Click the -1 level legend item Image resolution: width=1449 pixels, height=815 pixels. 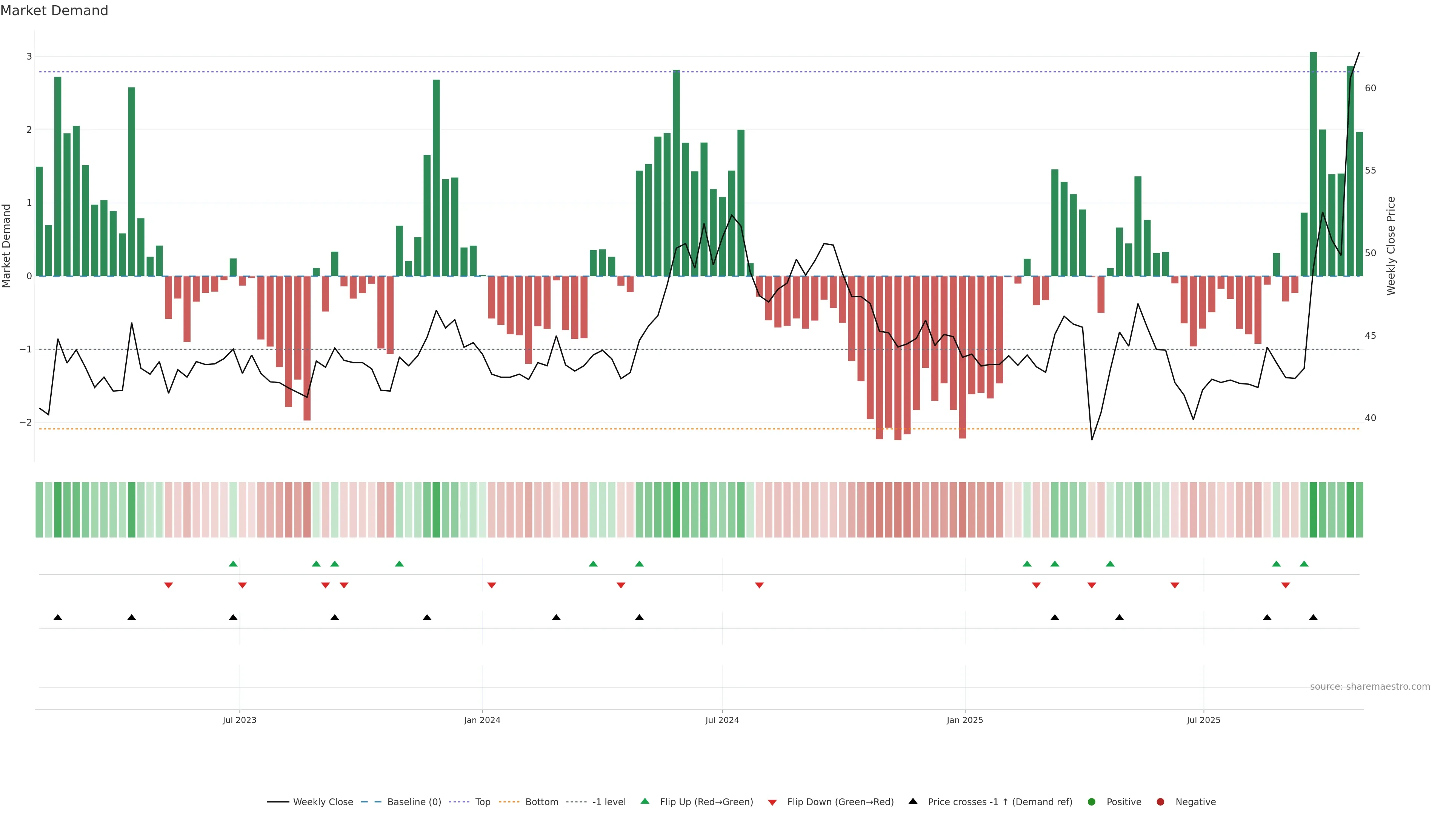(x=609, y=801)
